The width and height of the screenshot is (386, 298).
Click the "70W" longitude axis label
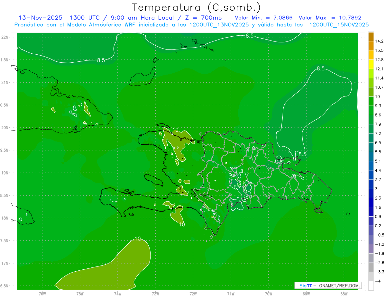pyautogui.click(x=268, y=293)
